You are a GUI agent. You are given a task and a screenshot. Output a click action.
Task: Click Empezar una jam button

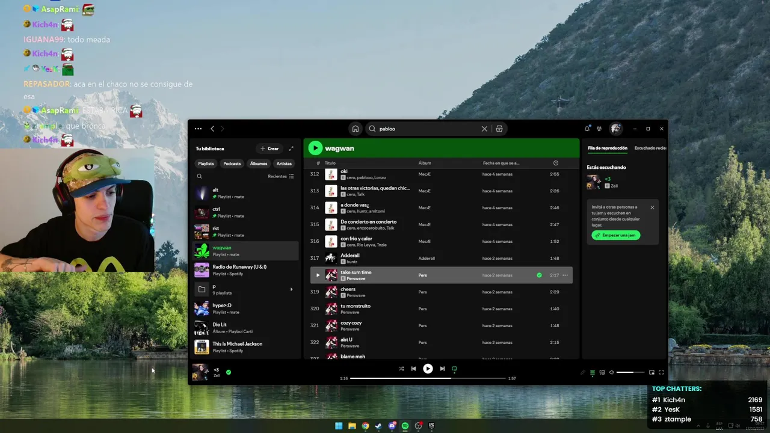[x=615, y=235]
